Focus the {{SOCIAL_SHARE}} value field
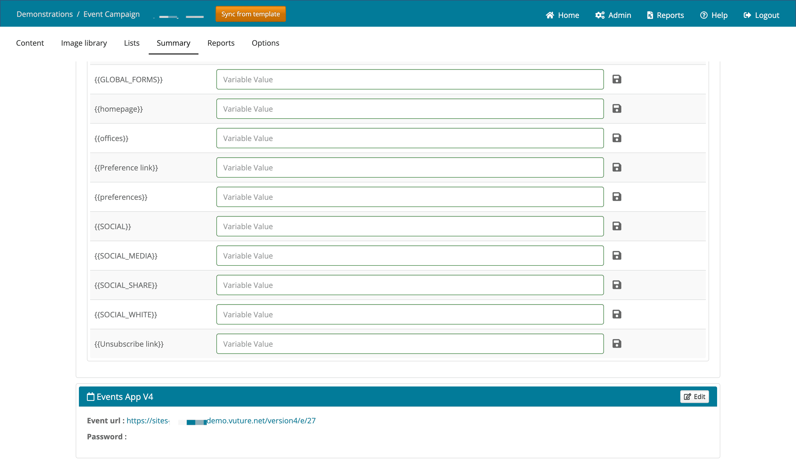 point(410,285)
